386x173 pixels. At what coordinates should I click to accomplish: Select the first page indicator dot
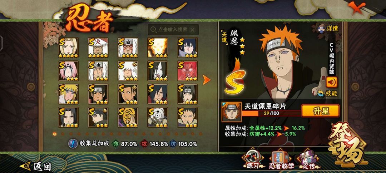pos(55,134)
